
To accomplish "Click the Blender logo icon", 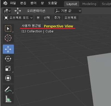I will click(5, 3).
